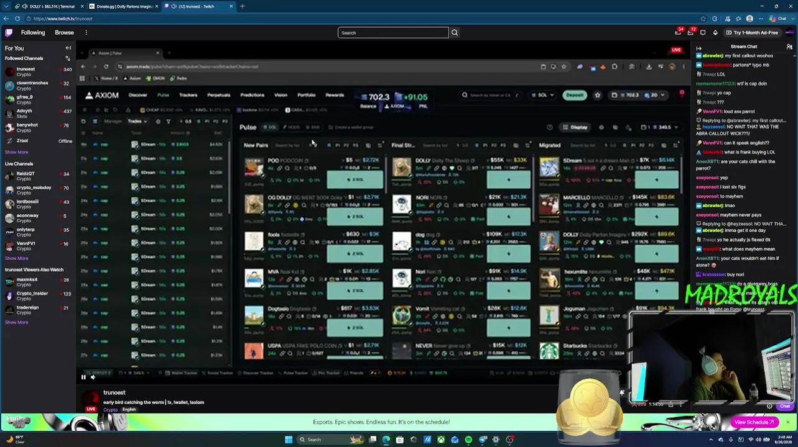Open trunoest streamer avatar below video
Image resolution: width=798 pixels, height=447 pixels.
(91, 400)
